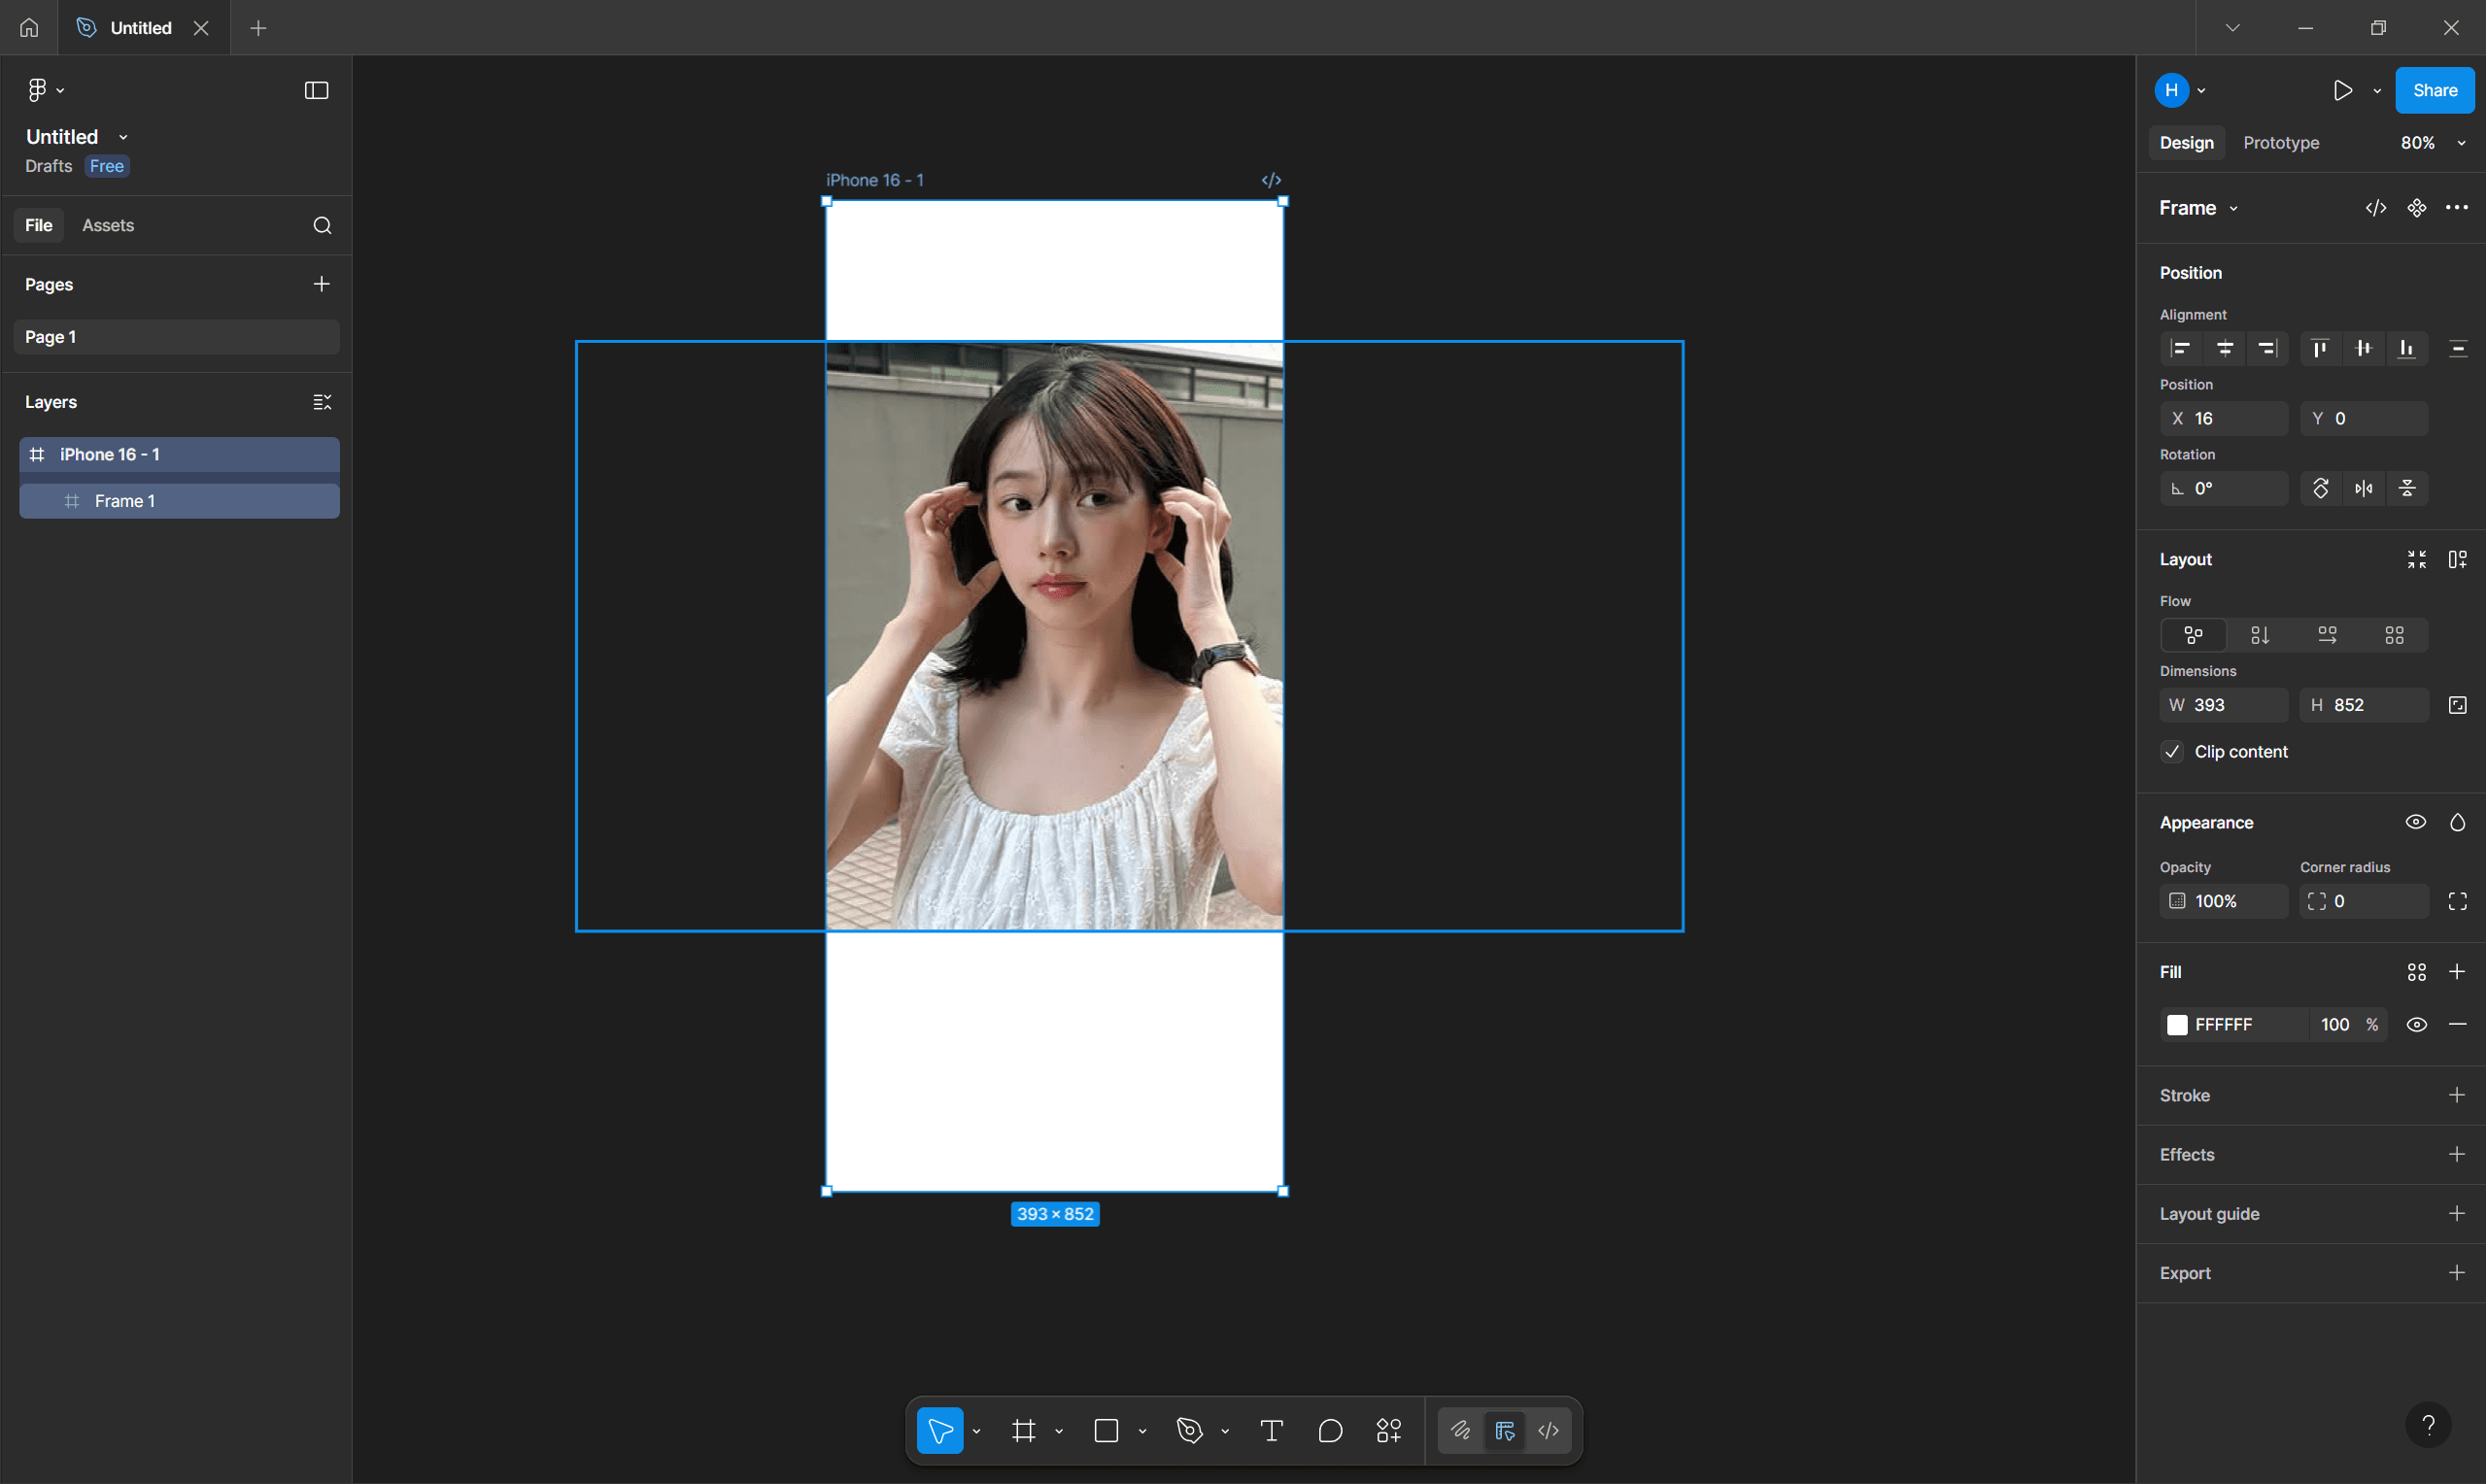Toggle Appearance layer visibility eye
Viewport: 2486px width, 1484px height.
click(x=2415, y=822)
